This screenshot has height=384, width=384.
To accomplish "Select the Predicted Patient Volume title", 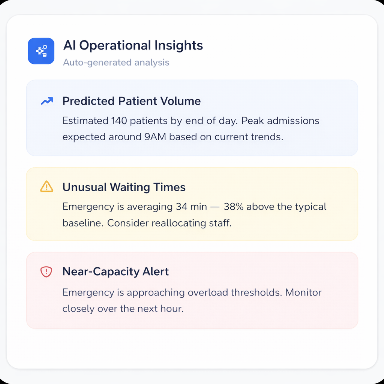I will [x=132, y=101].
